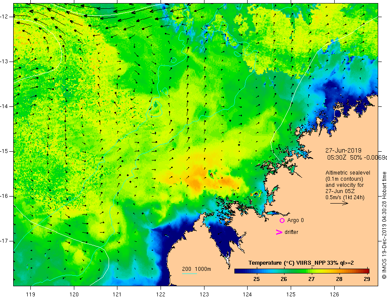
Task: Click the cyan 200m contour legend line
Action: click(x=189, y=273)
